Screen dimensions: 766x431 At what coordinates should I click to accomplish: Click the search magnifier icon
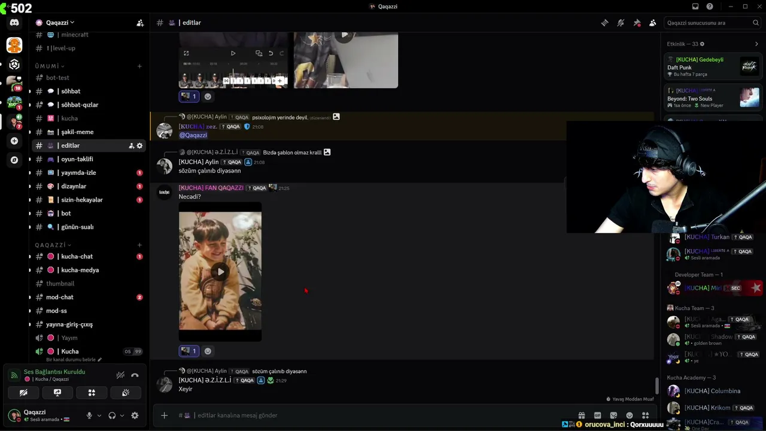756,23
